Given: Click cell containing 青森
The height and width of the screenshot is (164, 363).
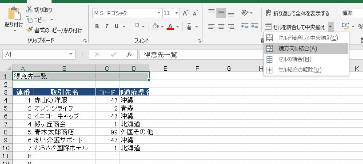Looking at the screenshot, I should pos(134,108).
